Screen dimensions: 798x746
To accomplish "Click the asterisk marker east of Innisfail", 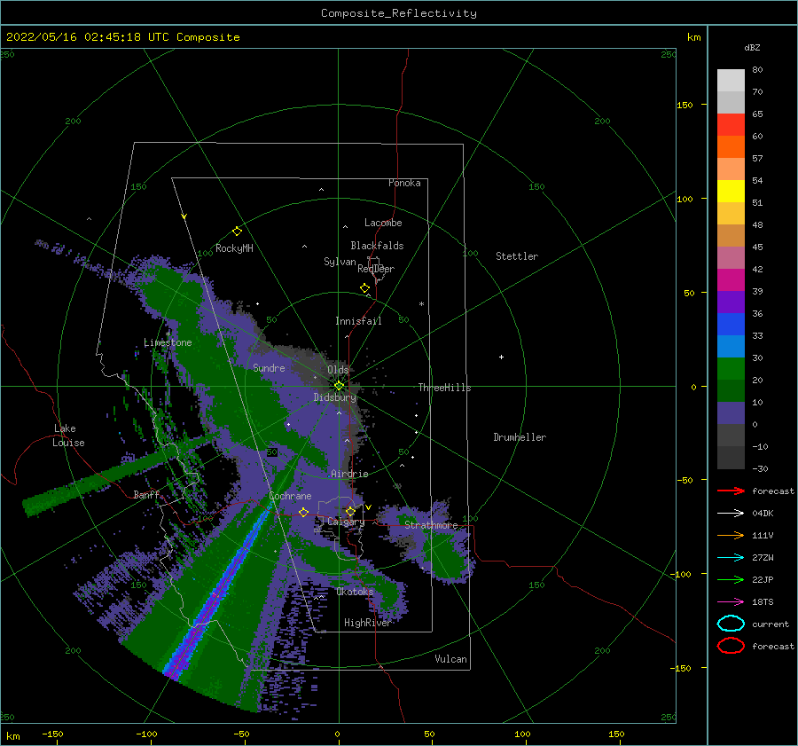I will point(421,304).
